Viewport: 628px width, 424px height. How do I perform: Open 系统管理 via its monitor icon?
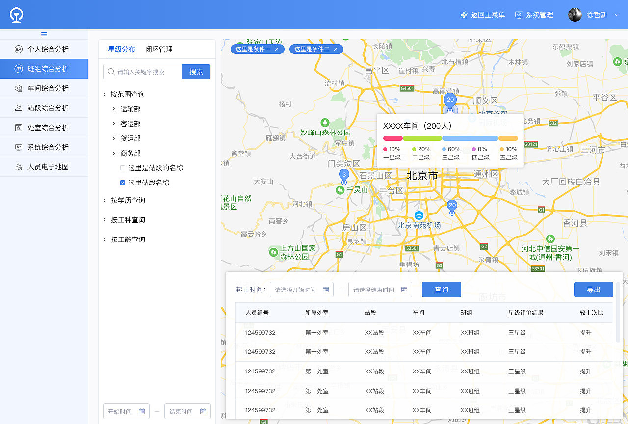click(519, 15)
